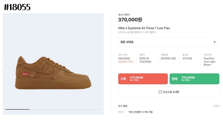This screenshot has height=130, width=223.
Task: Show the next product image arrow
Action: pyautogui.click(x=100, y=64)
